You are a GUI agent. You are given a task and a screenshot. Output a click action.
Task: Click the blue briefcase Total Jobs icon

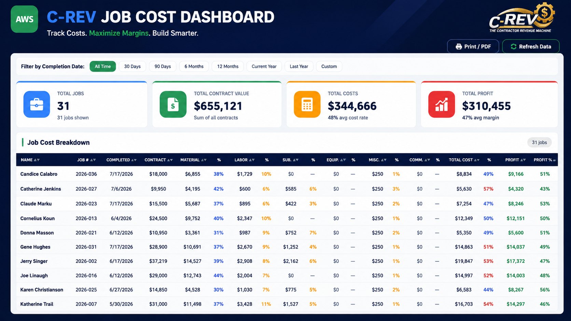click(x=37, y=104)
